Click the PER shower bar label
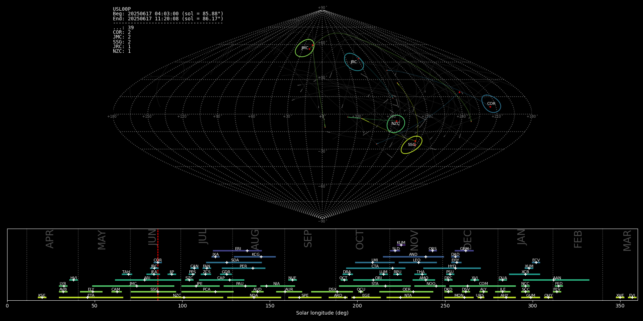This screenshot has height=321, width=643. click(x=243, y=266)
